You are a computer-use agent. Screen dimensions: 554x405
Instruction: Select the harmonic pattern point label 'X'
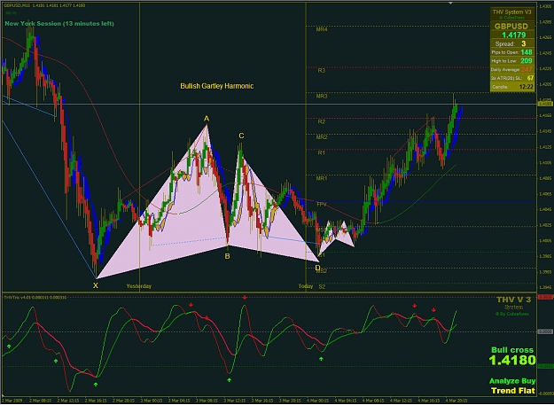click(96, 285)
